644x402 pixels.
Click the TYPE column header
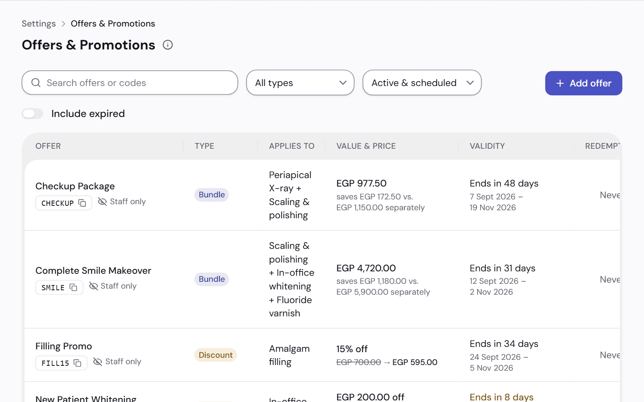[204, 146]
